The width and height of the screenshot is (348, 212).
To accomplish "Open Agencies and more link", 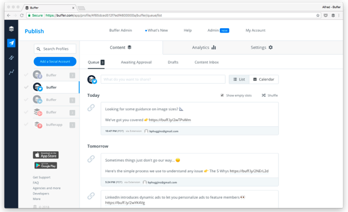I will pyautogui.click(x=47, y=188).
